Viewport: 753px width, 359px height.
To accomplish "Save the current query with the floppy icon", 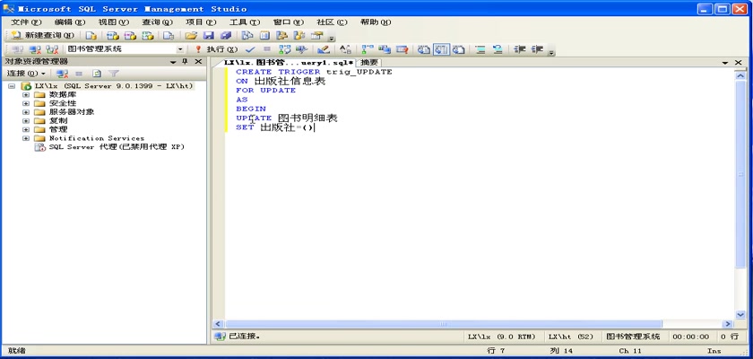I will pyautogui.click(x=208, y=35).
